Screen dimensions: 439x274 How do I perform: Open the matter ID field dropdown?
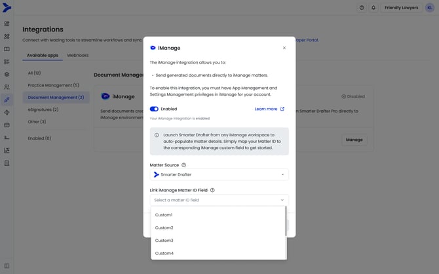(x=220, y=200)
